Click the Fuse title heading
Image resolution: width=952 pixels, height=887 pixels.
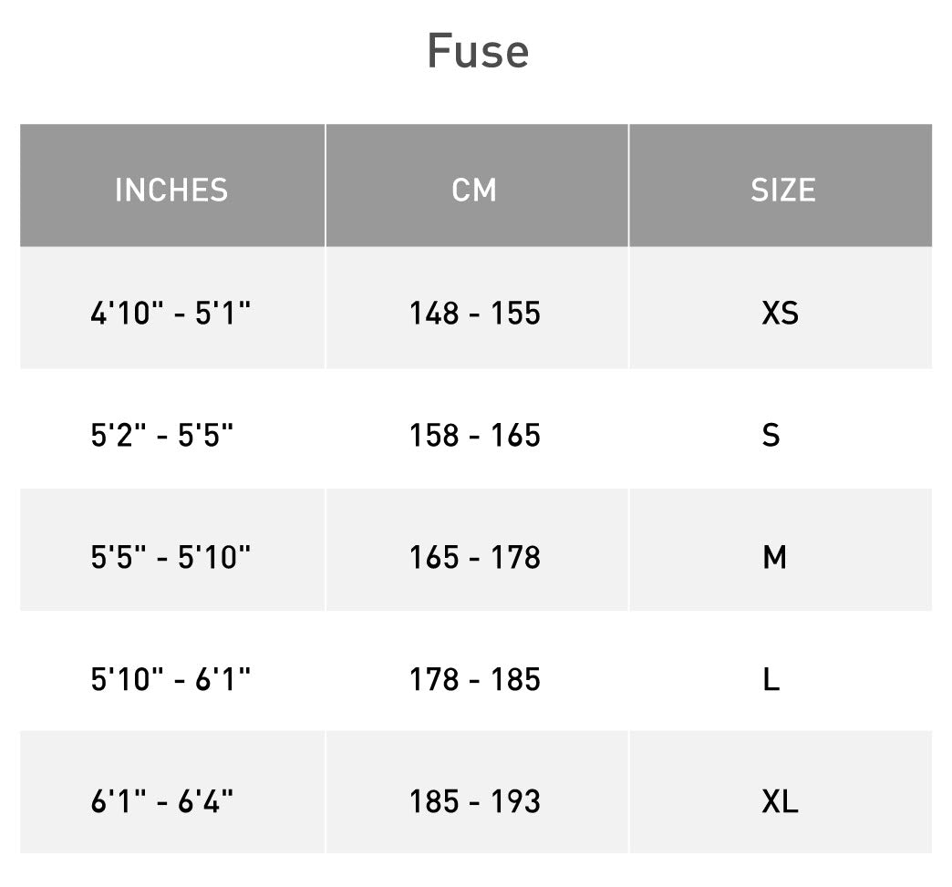478,52
